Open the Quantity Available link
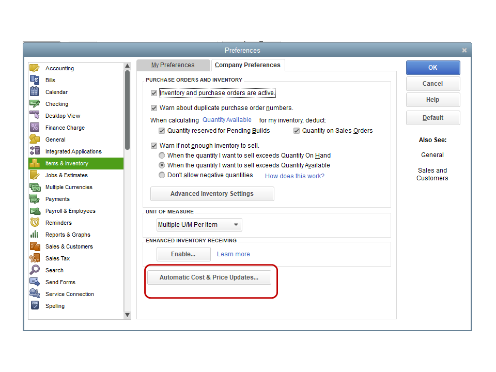The width and height of the screenshot is (496, 372). click(227, 120)
